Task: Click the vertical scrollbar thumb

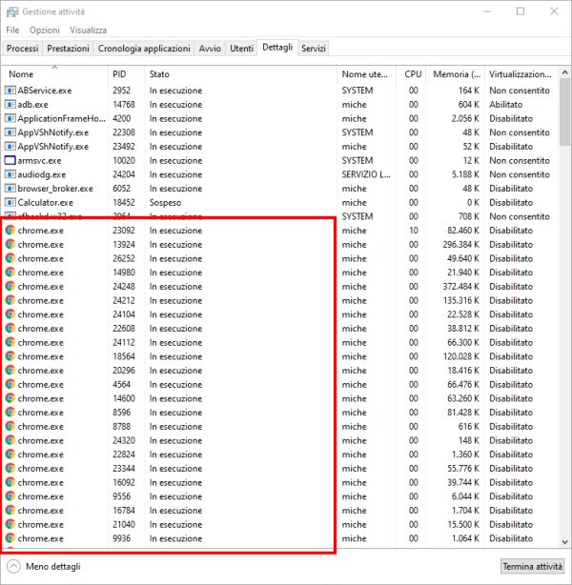Action: coord(565,111)
